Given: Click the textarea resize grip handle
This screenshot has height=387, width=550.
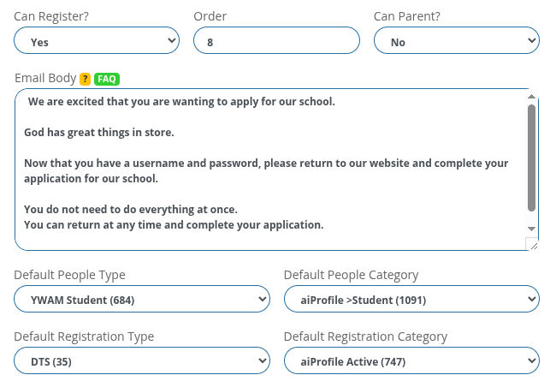Looking at the screenshot, I should click(x=533, y=245).
